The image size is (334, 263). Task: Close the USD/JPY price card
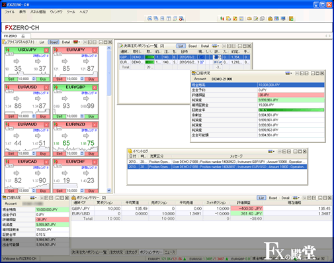tap(46, 50)
